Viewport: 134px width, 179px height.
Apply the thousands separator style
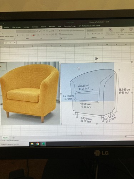coord(95,34)
